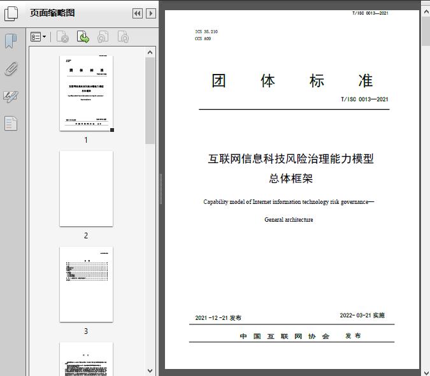The height and width of the screenshot is (376, 430).
Task: Select the partially visible page 4 thumbnail
Action: 86,359
